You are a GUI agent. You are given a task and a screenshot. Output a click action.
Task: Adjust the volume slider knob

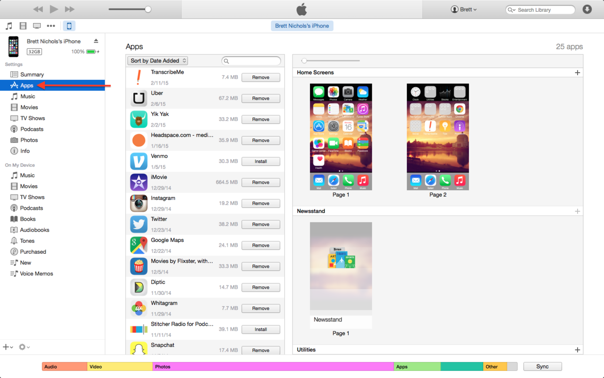[x=148, y=9]
